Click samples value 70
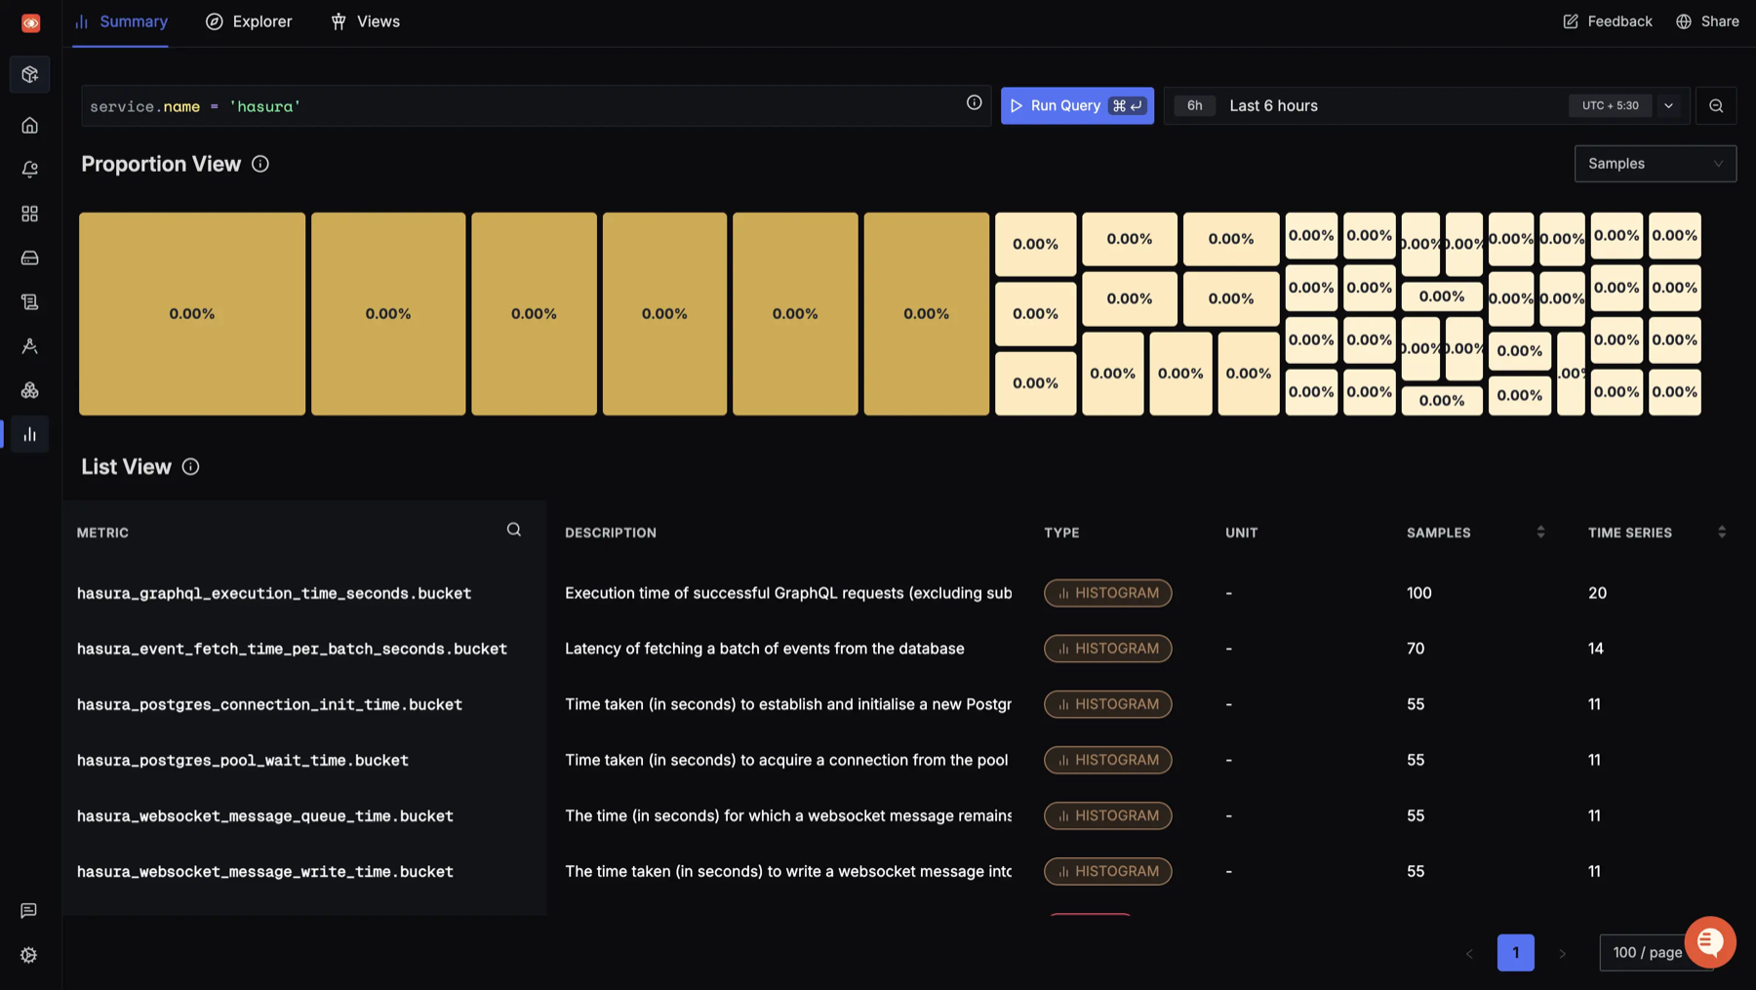The width and height of the screenshot is (1756, 990). click(1416, 649)
